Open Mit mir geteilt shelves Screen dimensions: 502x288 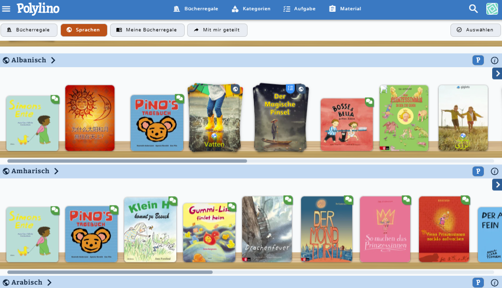point(218,30)
